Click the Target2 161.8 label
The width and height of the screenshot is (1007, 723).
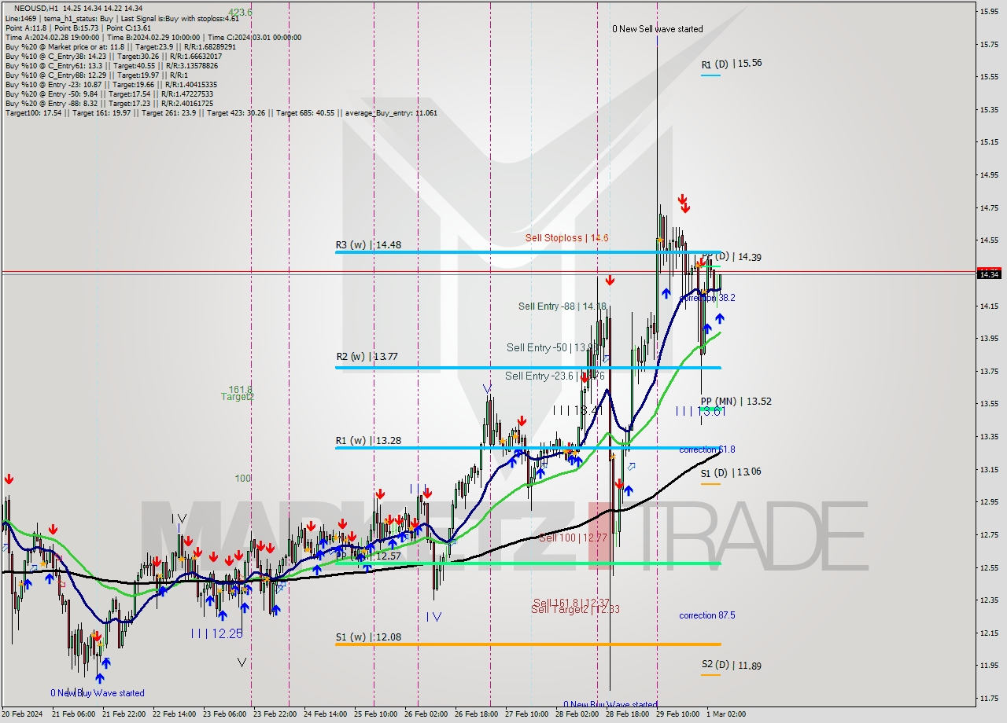tap(237, 394)
